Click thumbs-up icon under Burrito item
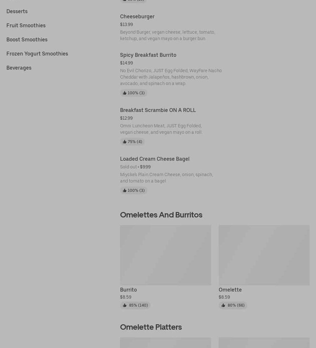Image resolution: width=316 pixels, height=348 pixels. pyautogui.click(x=125, y=305)
